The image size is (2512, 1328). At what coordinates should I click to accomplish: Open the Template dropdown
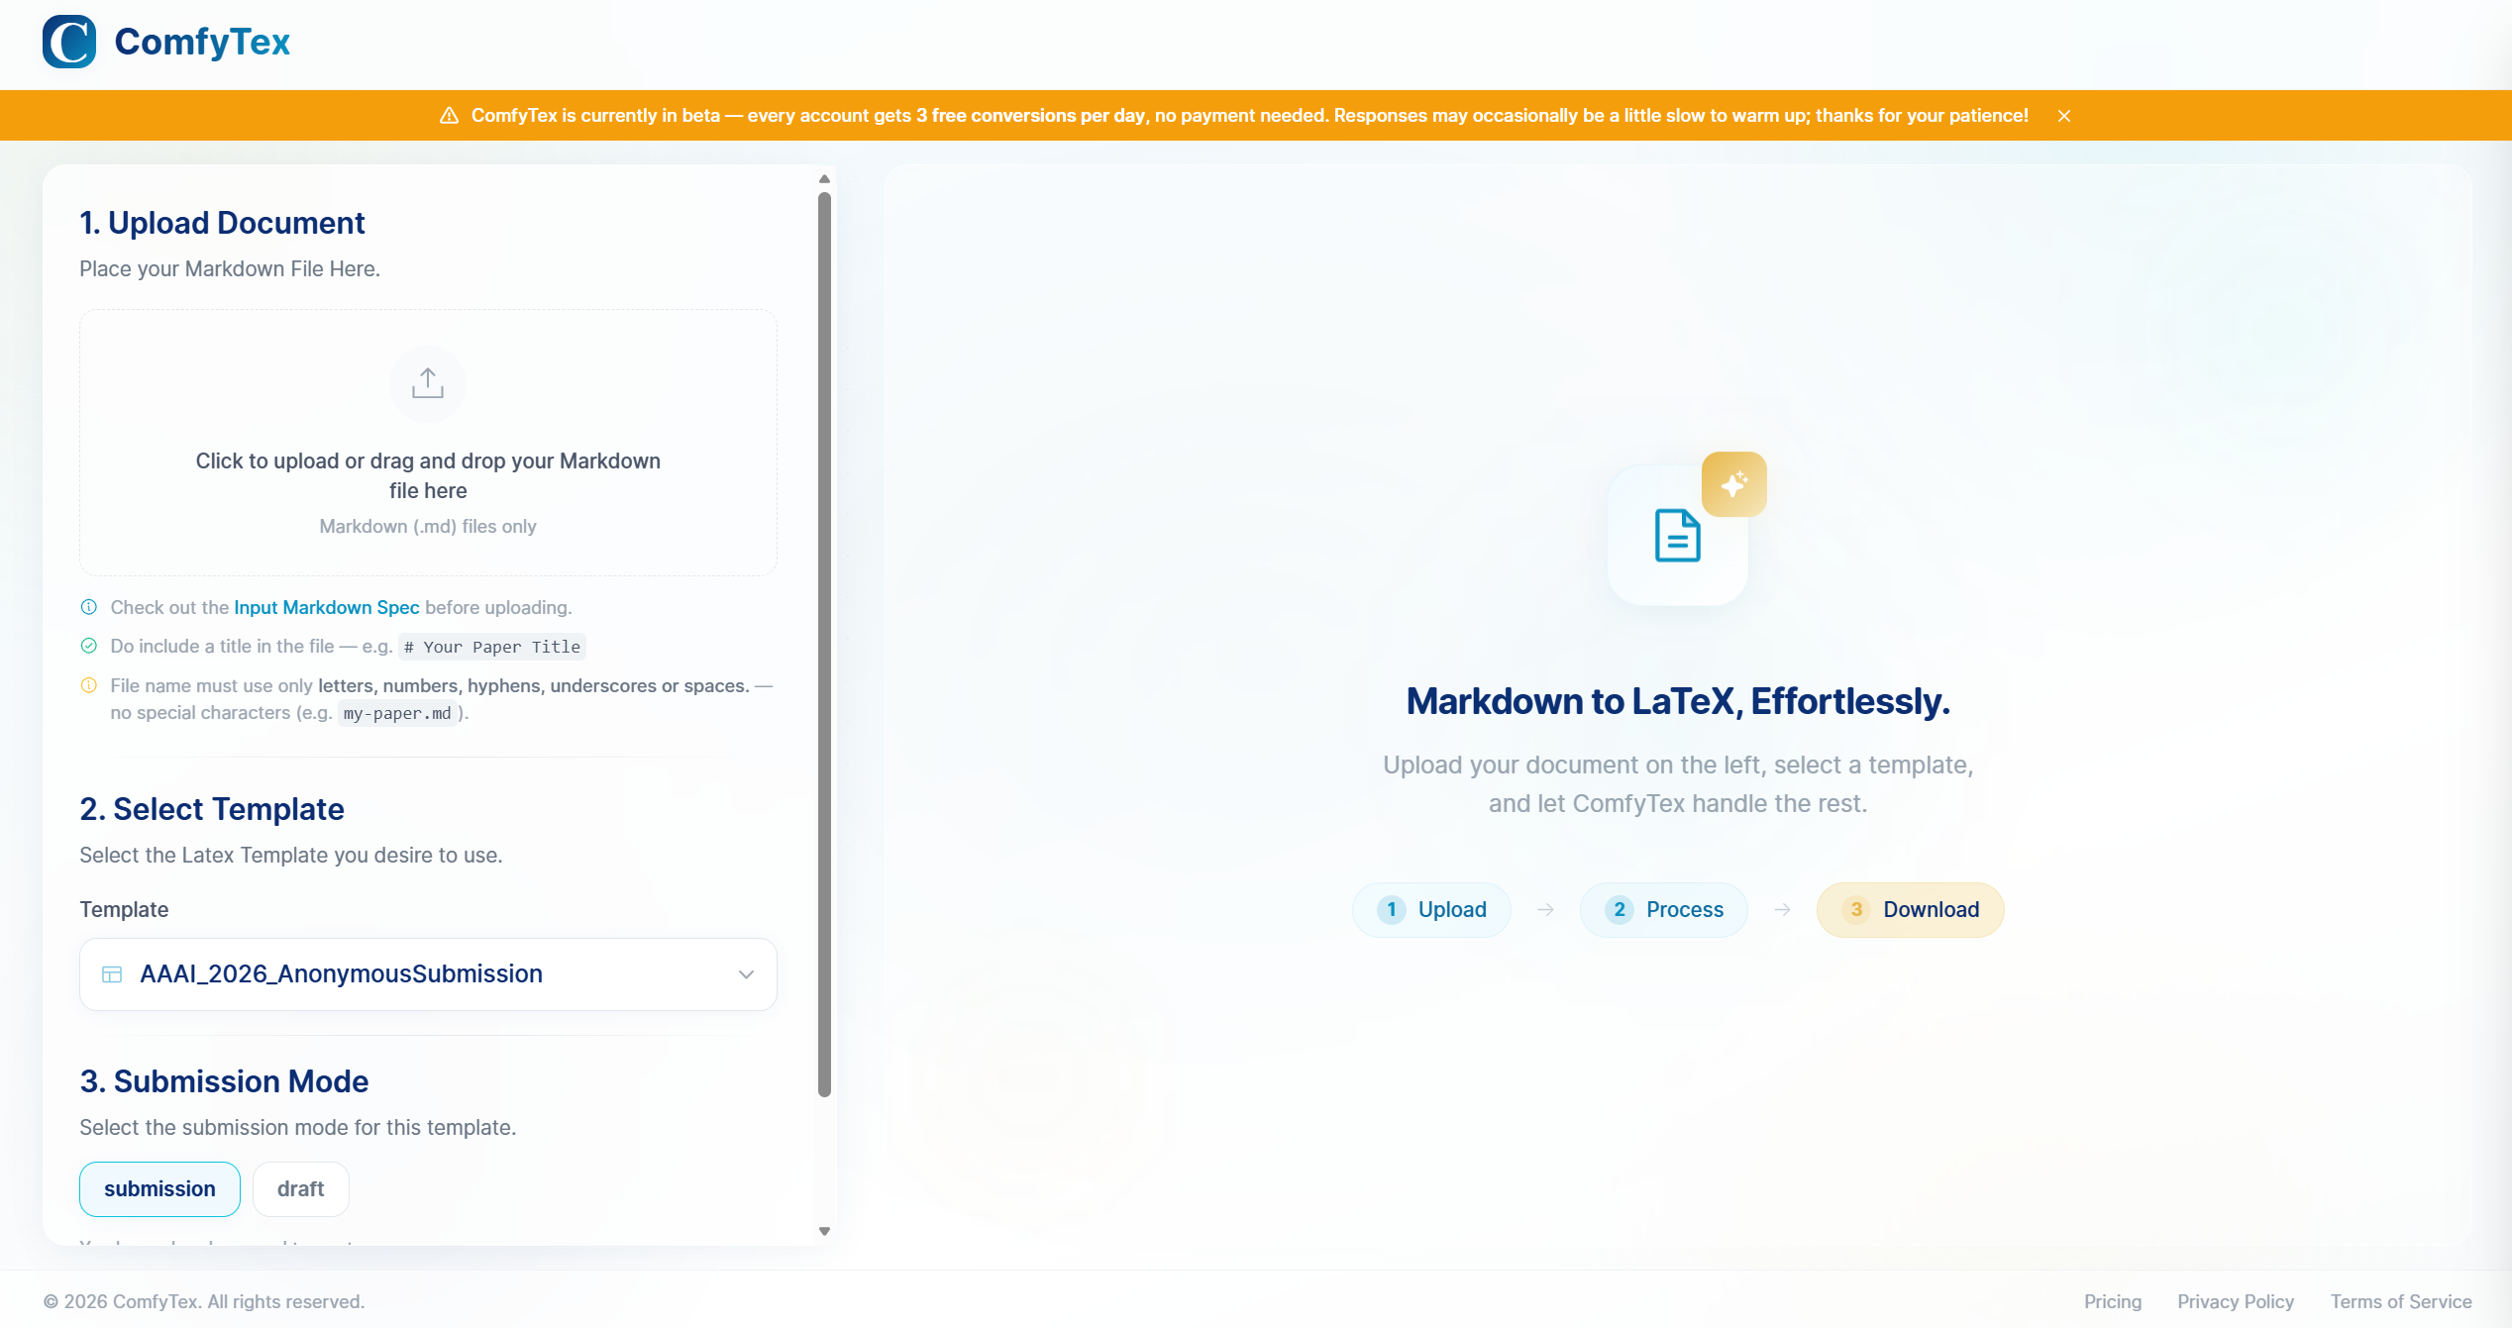pyautogui.click(x=428, y=974)
